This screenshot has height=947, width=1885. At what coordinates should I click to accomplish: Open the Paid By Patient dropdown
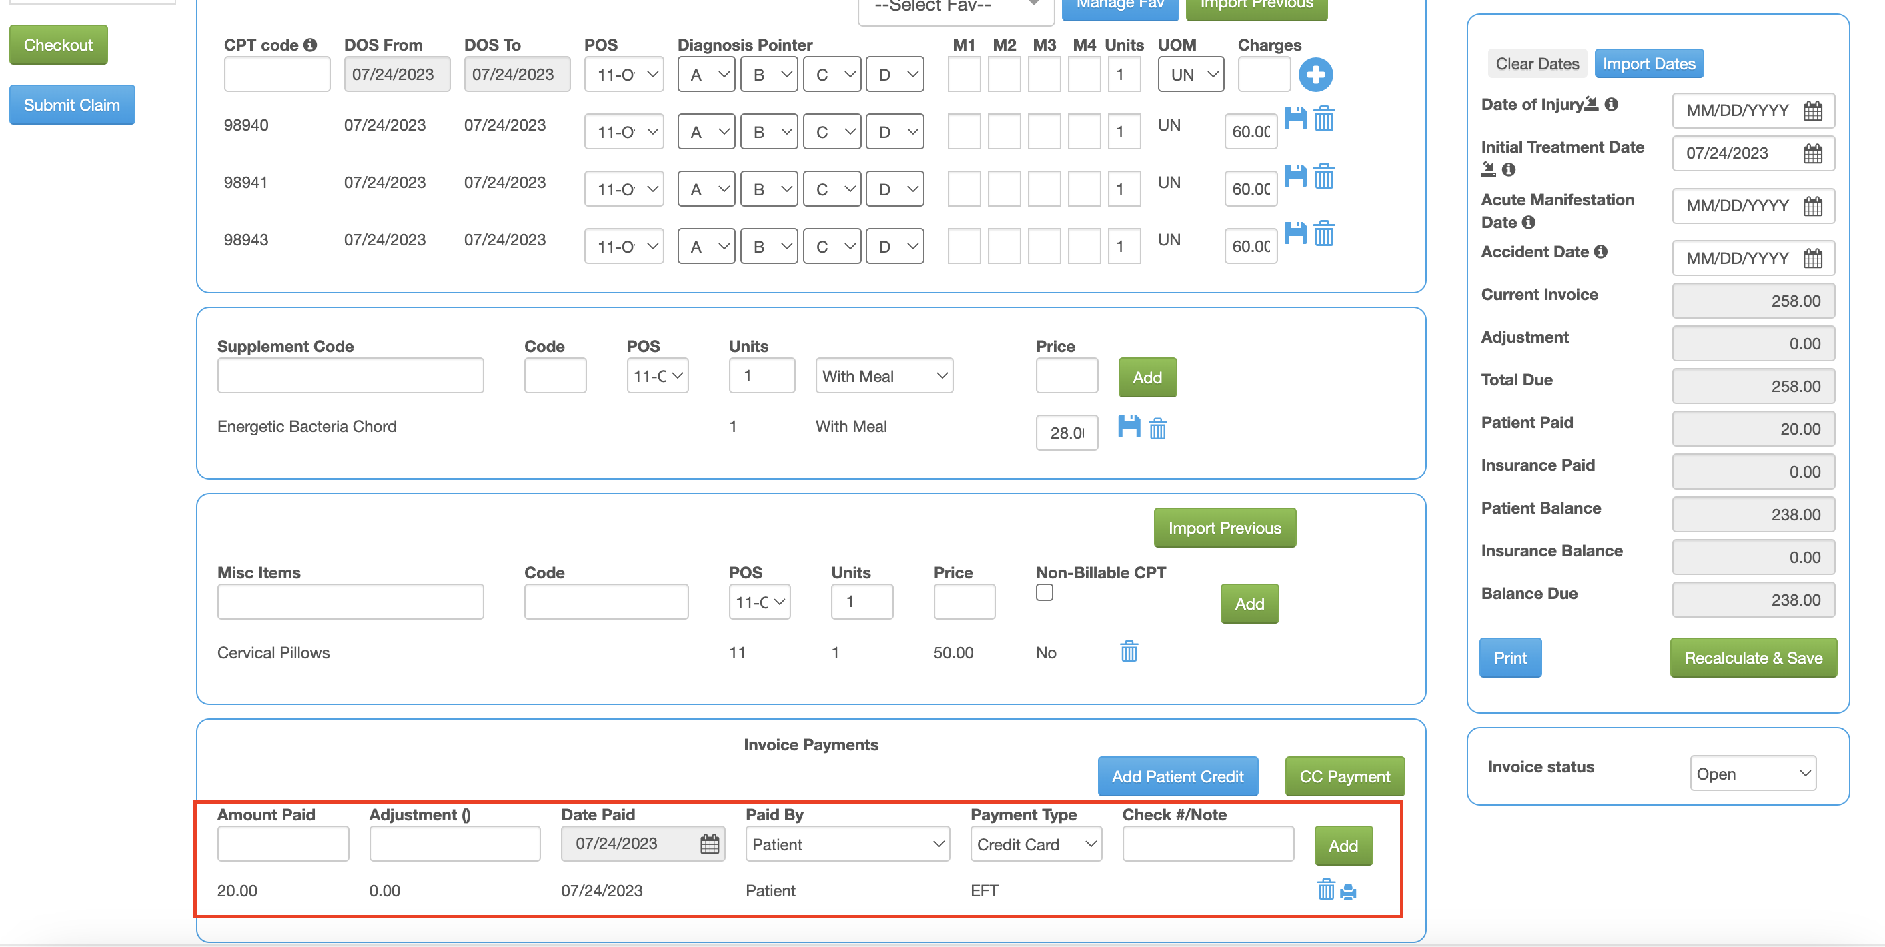(x=847, y=844)
